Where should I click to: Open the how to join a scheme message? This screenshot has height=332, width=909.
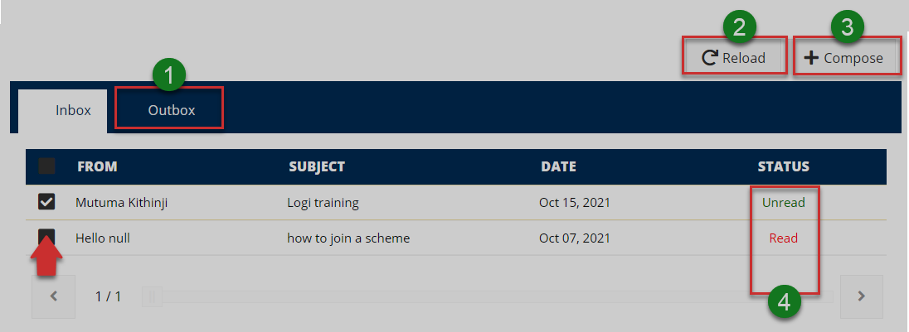click(x=348, y=238)
